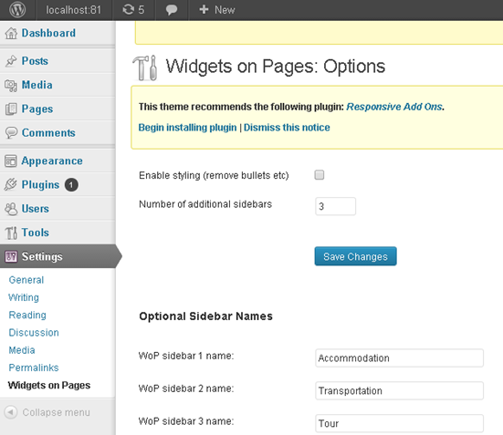
Task: Click the Dashboard house icon
Action: pyautogui.click(x=11, y=33)
